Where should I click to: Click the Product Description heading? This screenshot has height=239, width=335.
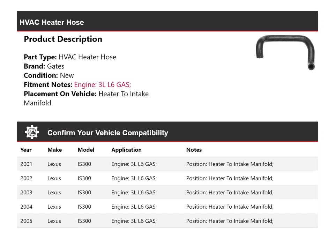[x=63, y=39]
